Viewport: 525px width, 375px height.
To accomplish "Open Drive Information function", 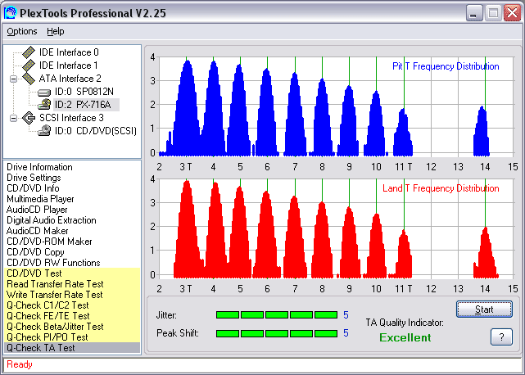I will click(x=39, y=167).
